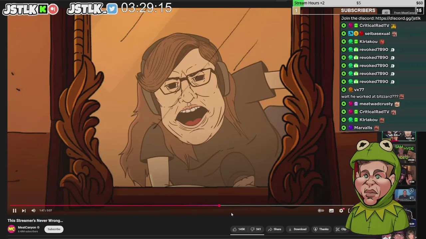Click the purple badge beside Marvalis
426x239 pixels.
coord(350,128)
